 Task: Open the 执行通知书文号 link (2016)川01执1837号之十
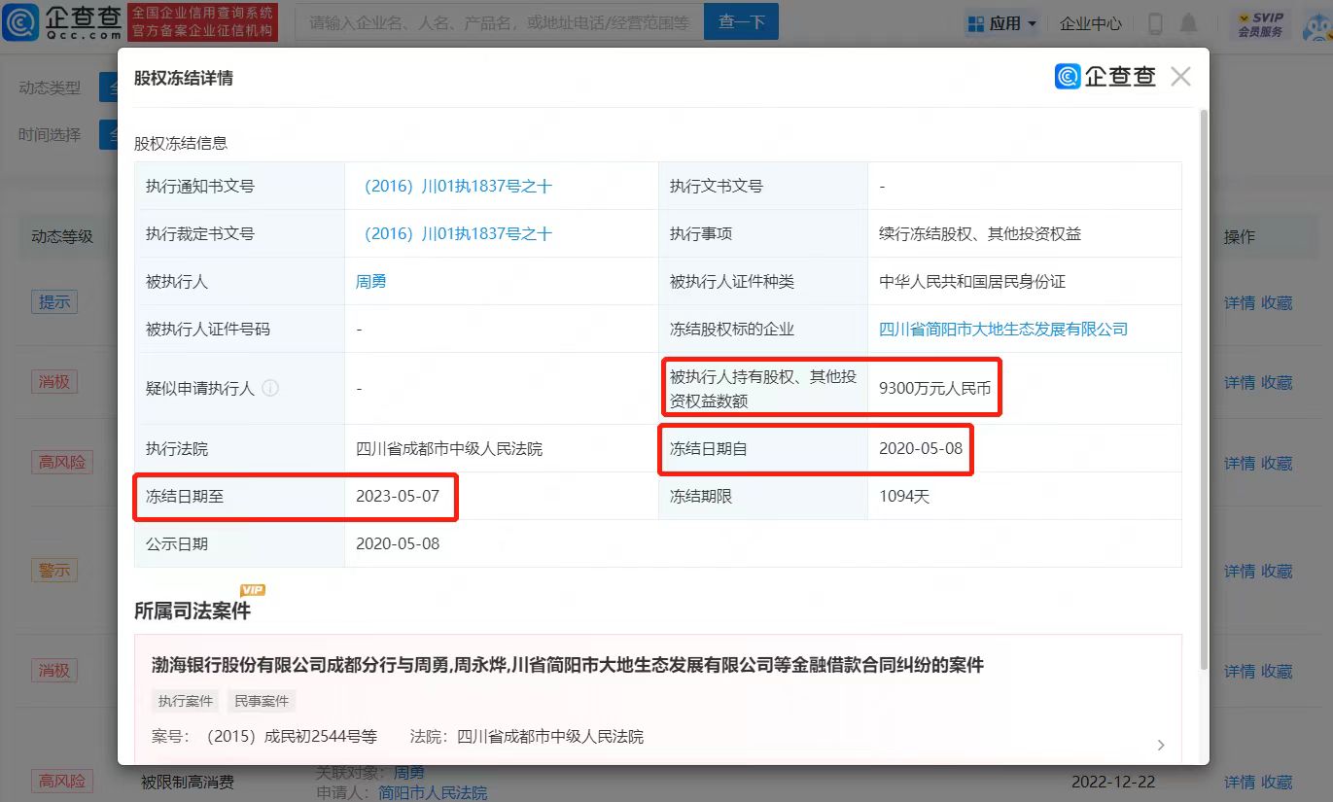click(x=454, y=186)
